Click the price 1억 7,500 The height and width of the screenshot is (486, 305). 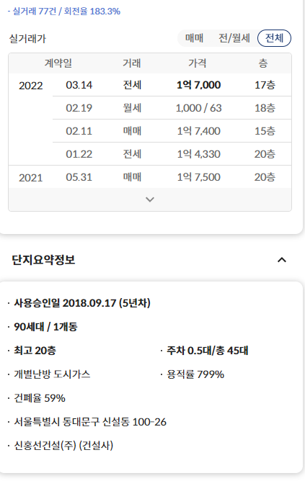click(198, 177)
